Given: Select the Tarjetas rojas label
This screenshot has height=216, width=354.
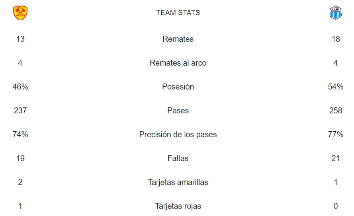Looking at the screenshot, I should click(178, 206).
